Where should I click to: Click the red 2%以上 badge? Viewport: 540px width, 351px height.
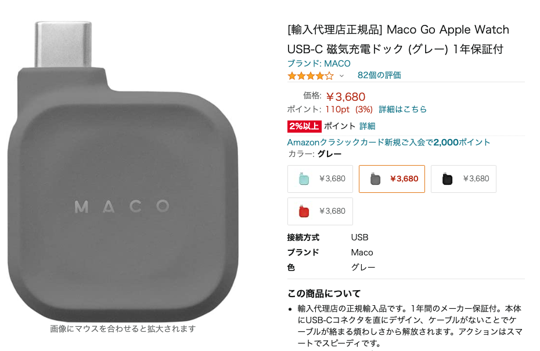[x=304, y=126]
